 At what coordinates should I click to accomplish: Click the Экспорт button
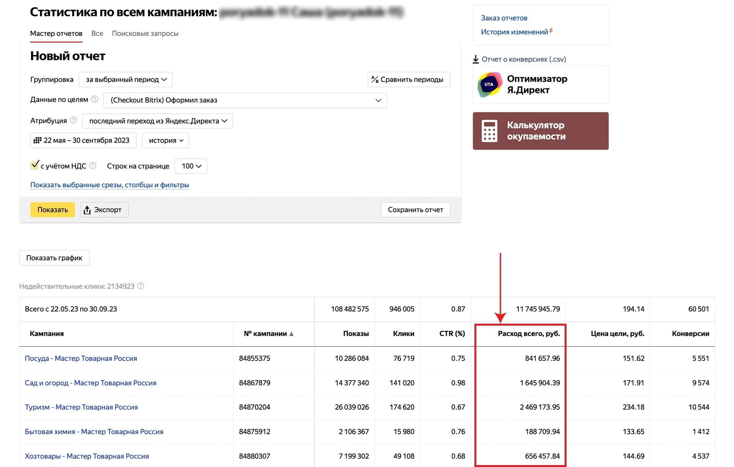pyautogui.click(x=104, y=210)
